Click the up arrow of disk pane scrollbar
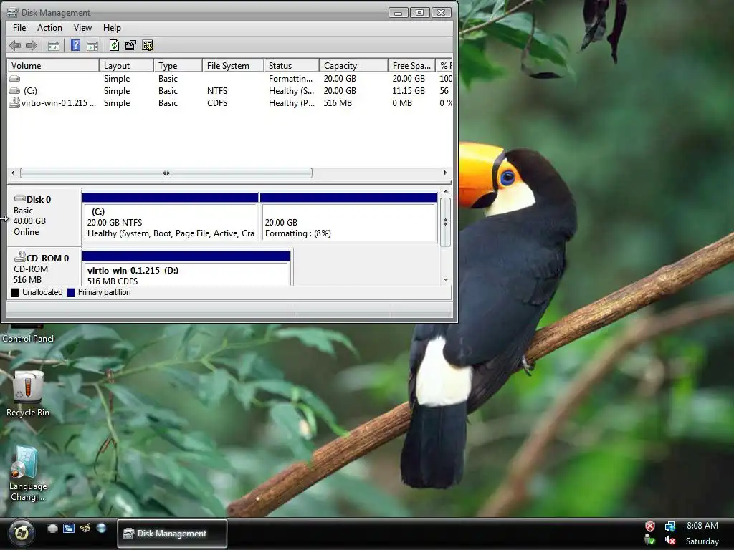The image size is (734, 550). pos(446,191)
